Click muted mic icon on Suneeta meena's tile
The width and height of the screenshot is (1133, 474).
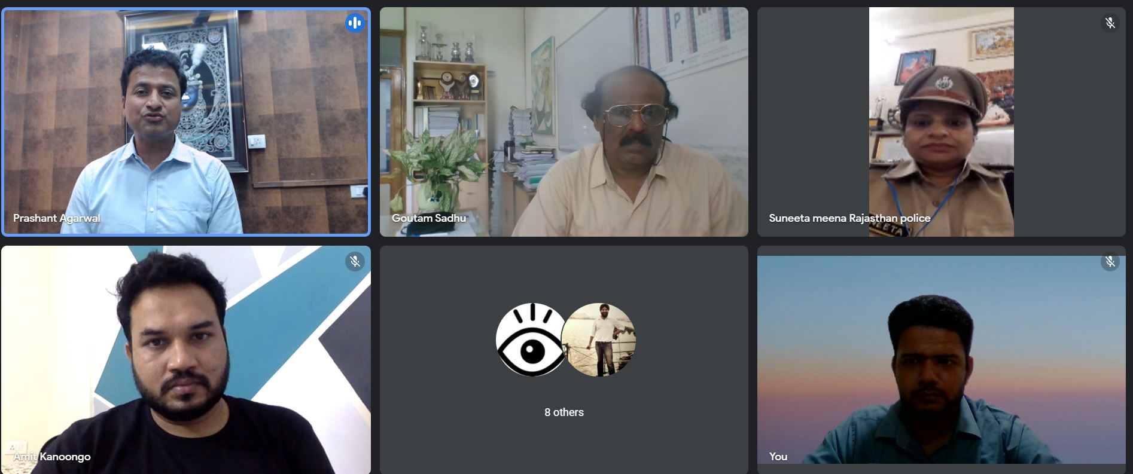point(1110,23)
